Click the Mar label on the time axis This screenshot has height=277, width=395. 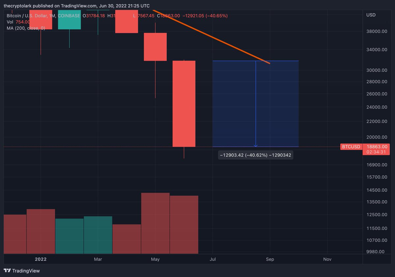click(x=98, y=259)
